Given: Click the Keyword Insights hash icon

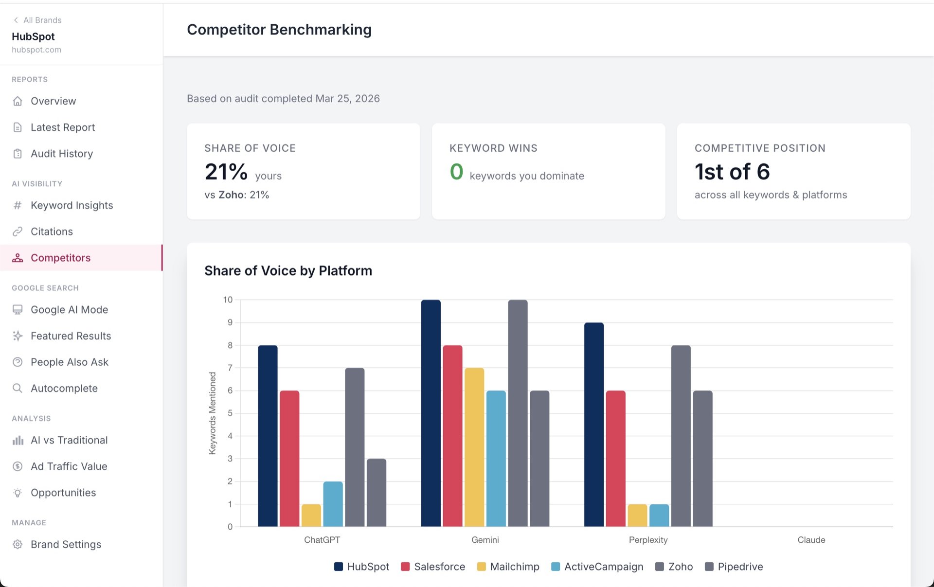Looking at the screenshot, I should 18,205.
